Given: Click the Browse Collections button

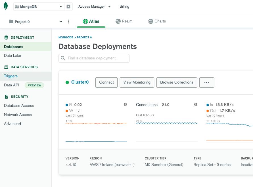Looking at the screenshot, I should pos(177,82).
